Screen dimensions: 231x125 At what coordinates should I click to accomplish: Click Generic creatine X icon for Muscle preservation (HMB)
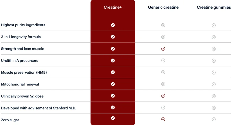163,72
